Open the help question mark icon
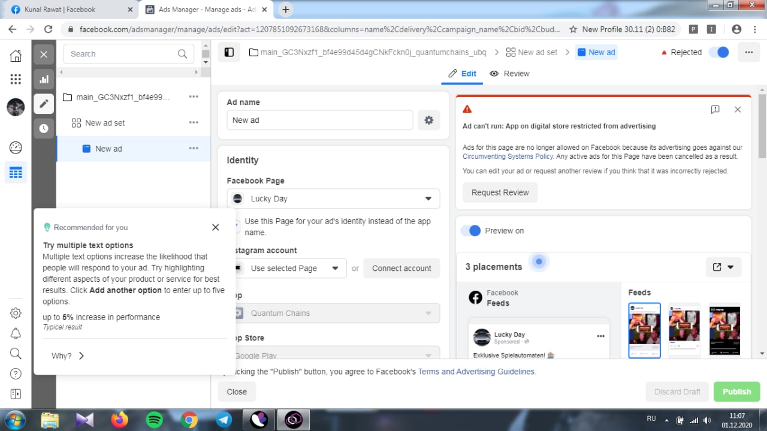767x431 pixels. point(16,373)
